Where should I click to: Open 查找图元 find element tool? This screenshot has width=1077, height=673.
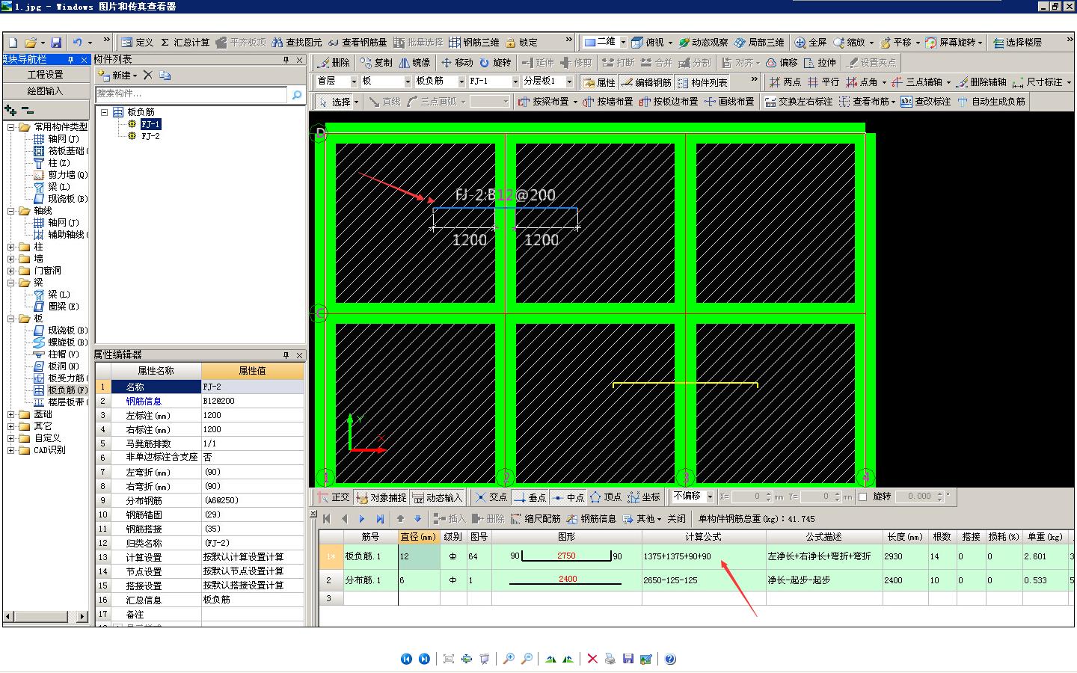pos(297,43)
